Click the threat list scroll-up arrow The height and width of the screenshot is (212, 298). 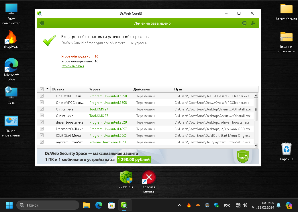(x=256, y=95)
